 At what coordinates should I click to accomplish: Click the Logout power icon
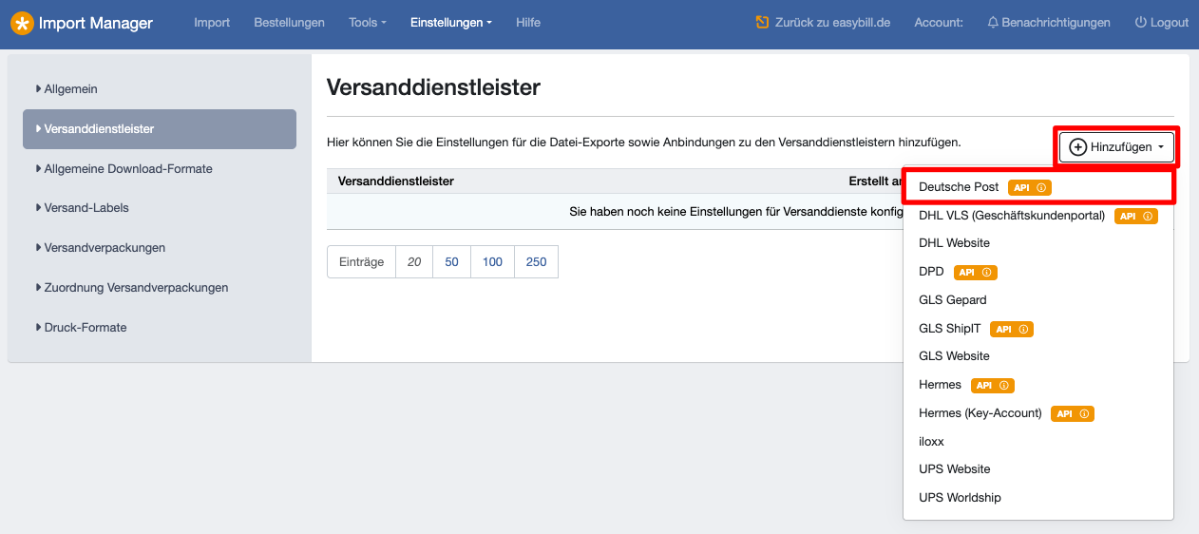pyautogui.click(x=1140, y=22)
